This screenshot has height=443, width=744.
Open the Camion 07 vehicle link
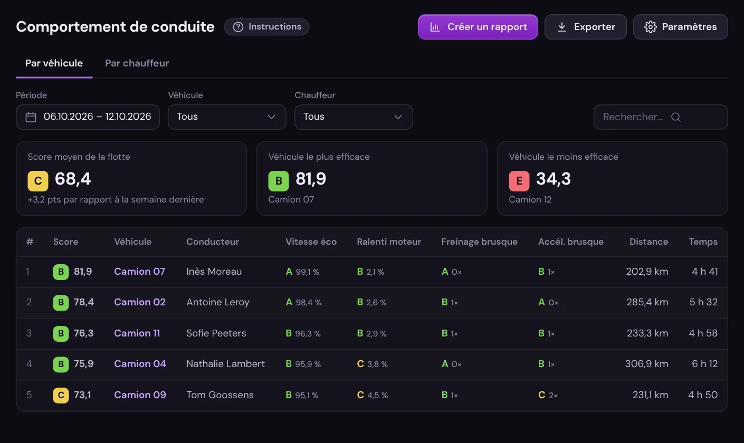coord(140,272)
